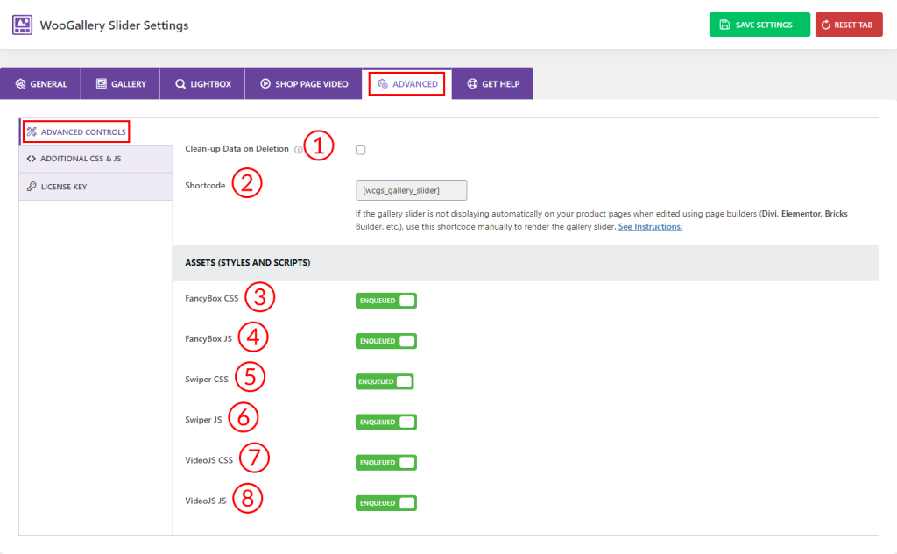Click the VideoJS JS label

tap(205, 501)
